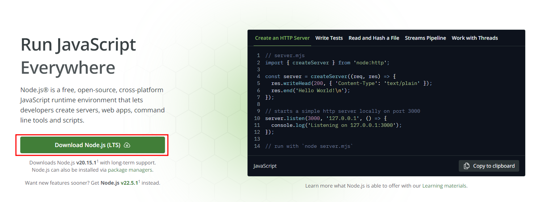The image size is (534, 202).
Task: Click the 'starts a simple http server' comment
Action: (343, 111)
